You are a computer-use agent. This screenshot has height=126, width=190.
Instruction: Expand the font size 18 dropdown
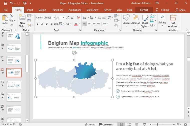tap(64, 18)
